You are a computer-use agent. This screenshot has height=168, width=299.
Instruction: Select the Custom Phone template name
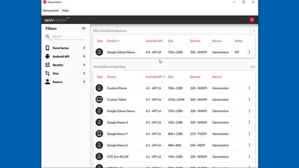pos(117,88)
